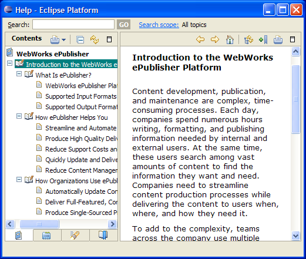Click the Contents horizontal scrollbar thumb

[x=39, y=224]
